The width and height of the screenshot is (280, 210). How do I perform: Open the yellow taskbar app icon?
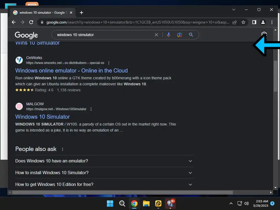[x=158, y=203]
